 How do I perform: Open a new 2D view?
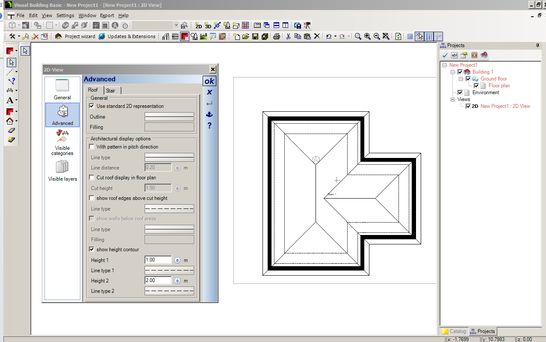[x=198, y=26]
